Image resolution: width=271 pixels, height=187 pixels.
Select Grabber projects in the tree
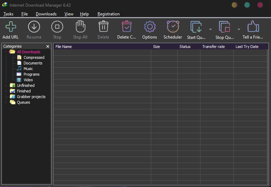tap(31, 97)
